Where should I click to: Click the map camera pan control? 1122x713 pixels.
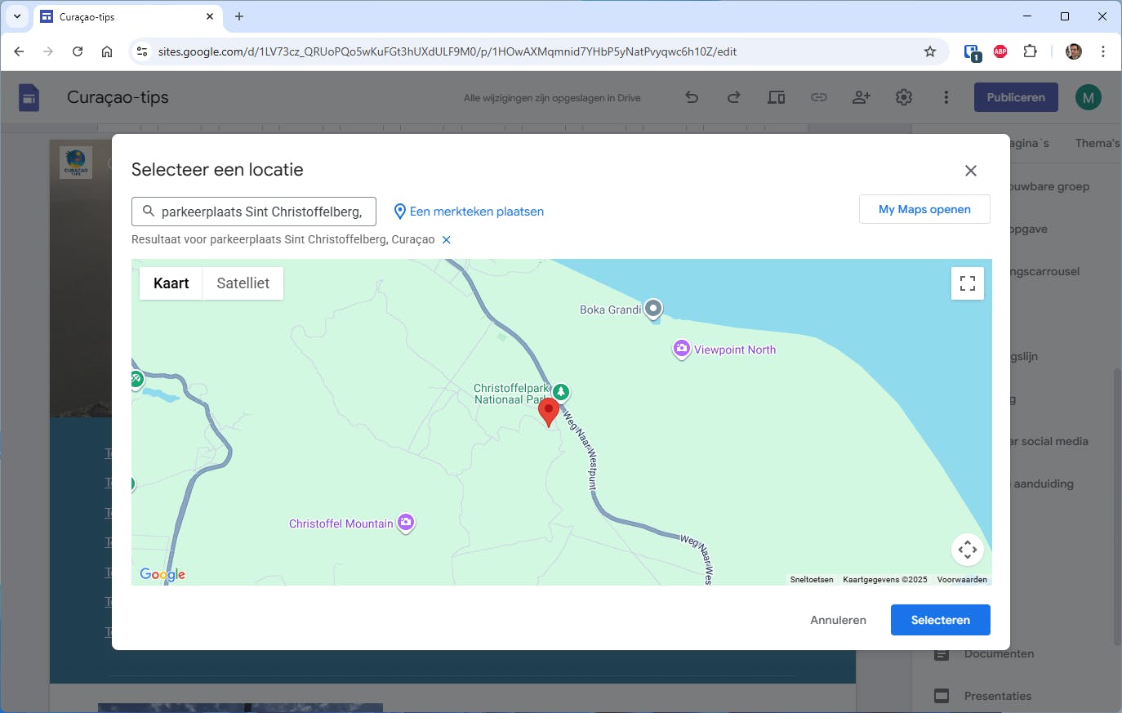[x=968, y=550]
